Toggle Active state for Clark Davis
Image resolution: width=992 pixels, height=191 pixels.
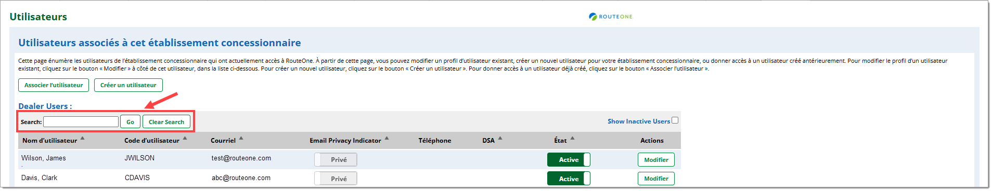click(x=569, y=179)
